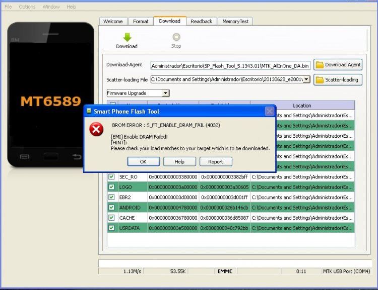Switch to the Welcome tab
378x290 pixels.
[113, 22]
